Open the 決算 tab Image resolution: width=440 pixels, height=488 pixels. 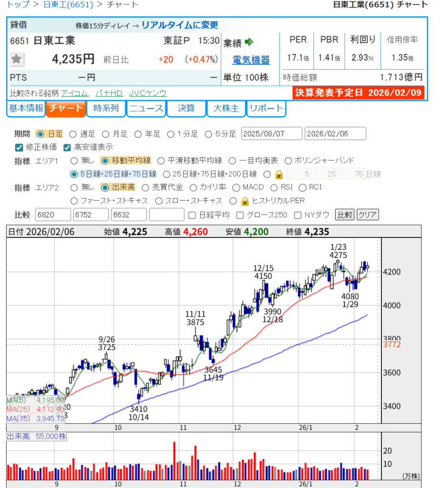[x=186, y=109]
